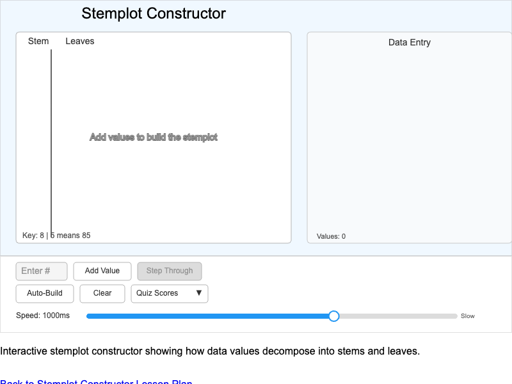Image resolution: width=512 pixels, height=384 pixels.
Task: Select a dataset from the Quiz Scores combo box
Action: [169, 294]
